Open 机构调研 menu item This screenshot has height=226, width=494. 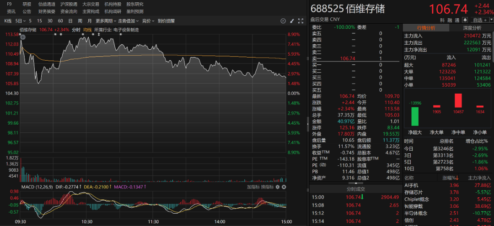pyautogui.click(x=113, y=11)
